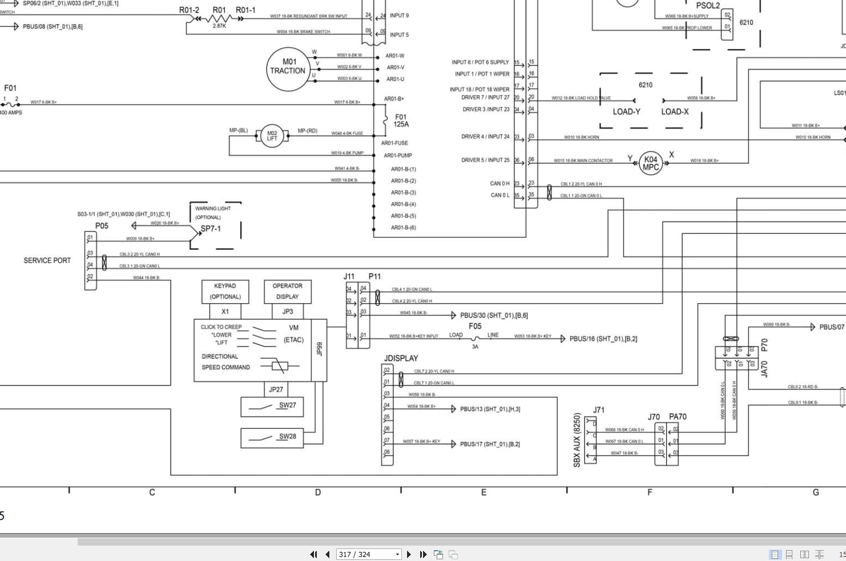Click the PBUS/17 (SHT_01),[B,2] reference

[490, 444]
